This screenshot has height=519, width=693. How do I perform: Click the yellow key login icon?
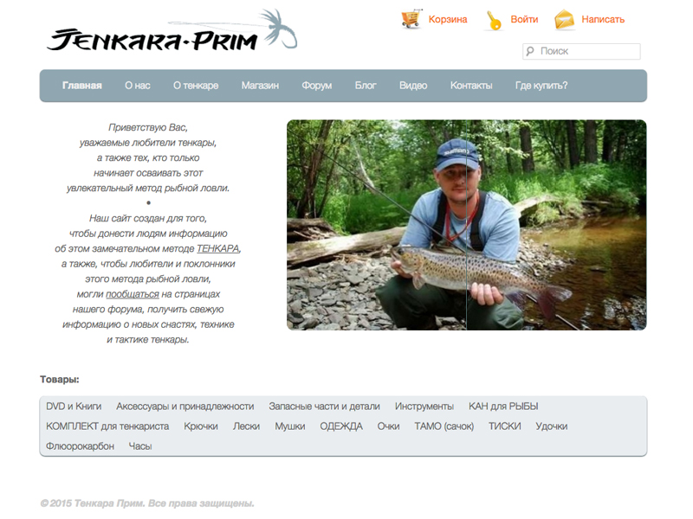(x=493, y=21)
